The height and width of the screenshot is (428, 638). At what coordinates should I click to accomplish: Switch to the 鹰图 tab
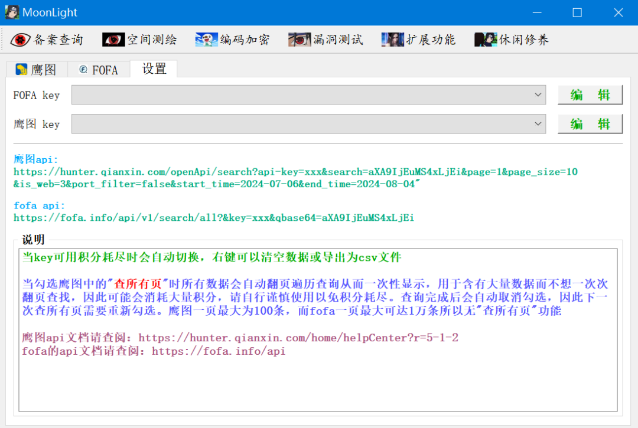[x=37, y=70]
